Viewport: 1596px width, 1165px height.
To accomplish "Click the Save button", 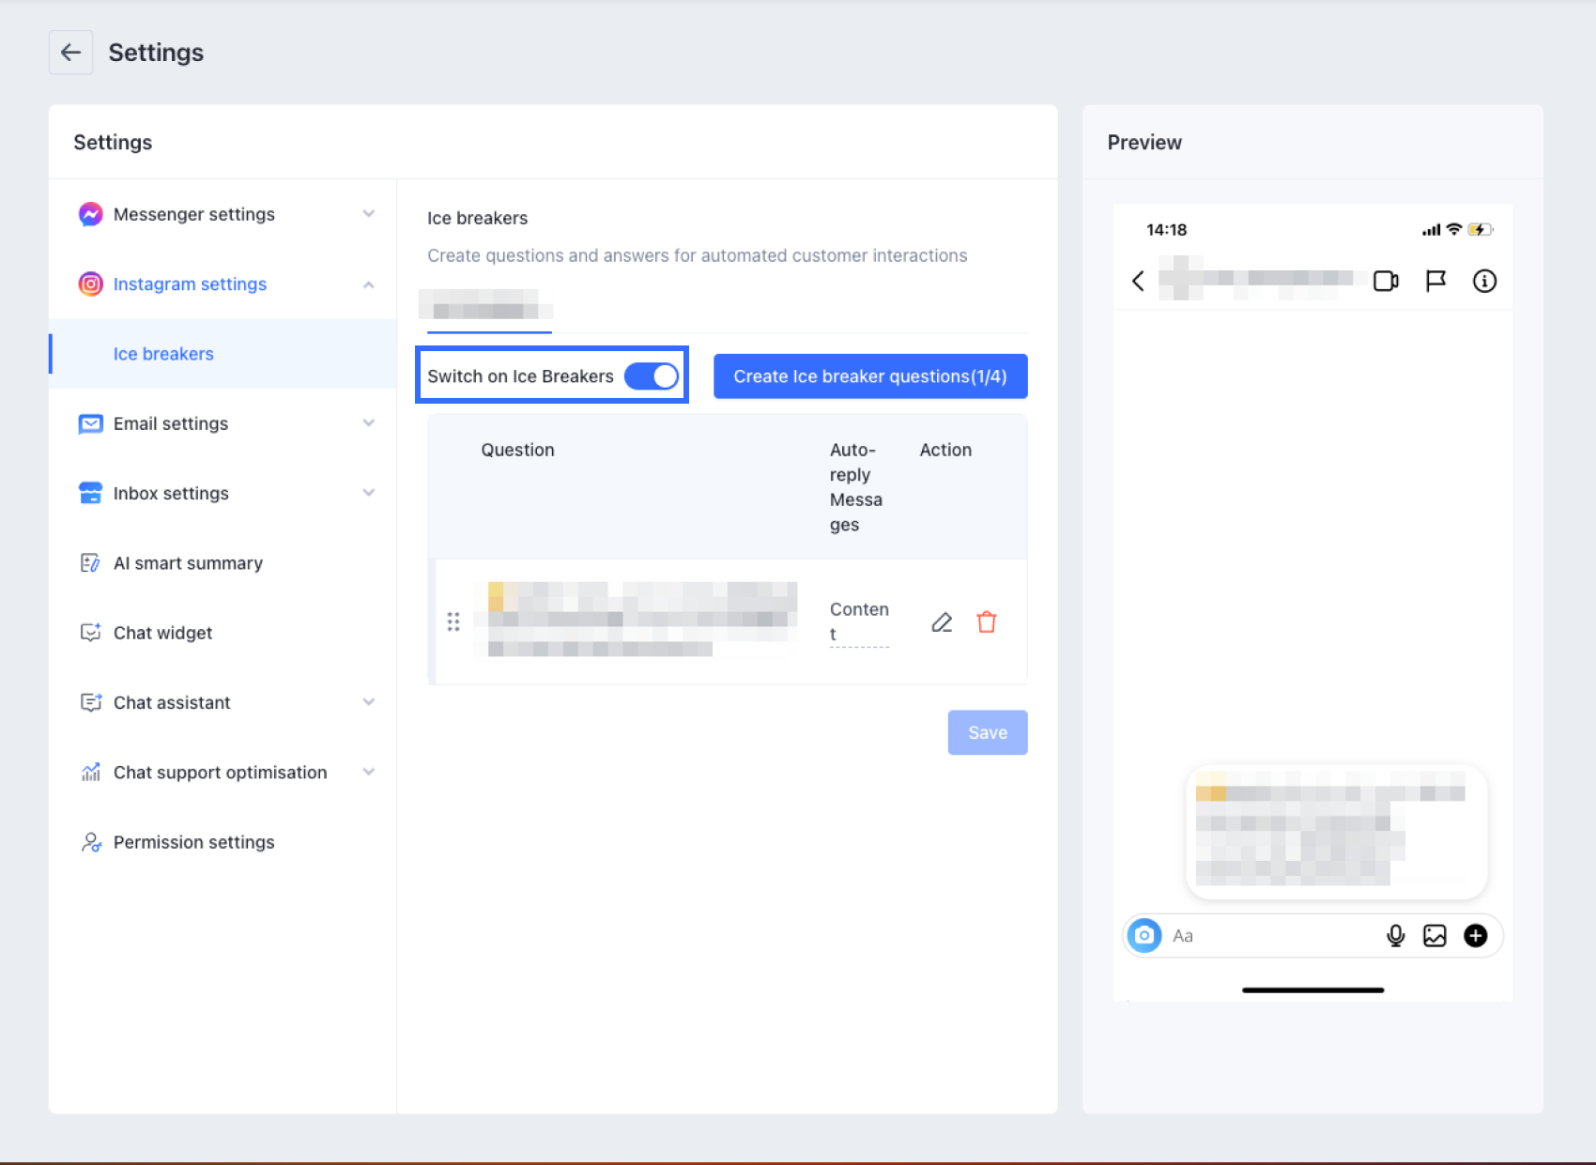I will click(988, 732).
